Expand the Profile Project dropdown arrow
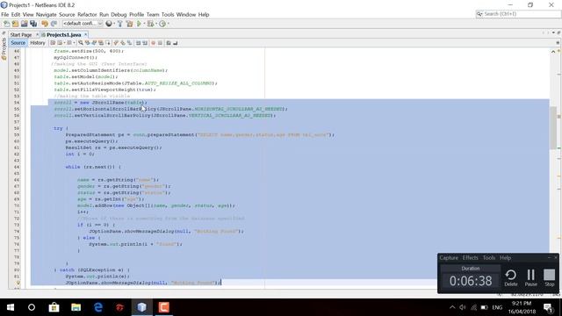The width and height of the screenshot is (562, 316). (x=168, y=24)
